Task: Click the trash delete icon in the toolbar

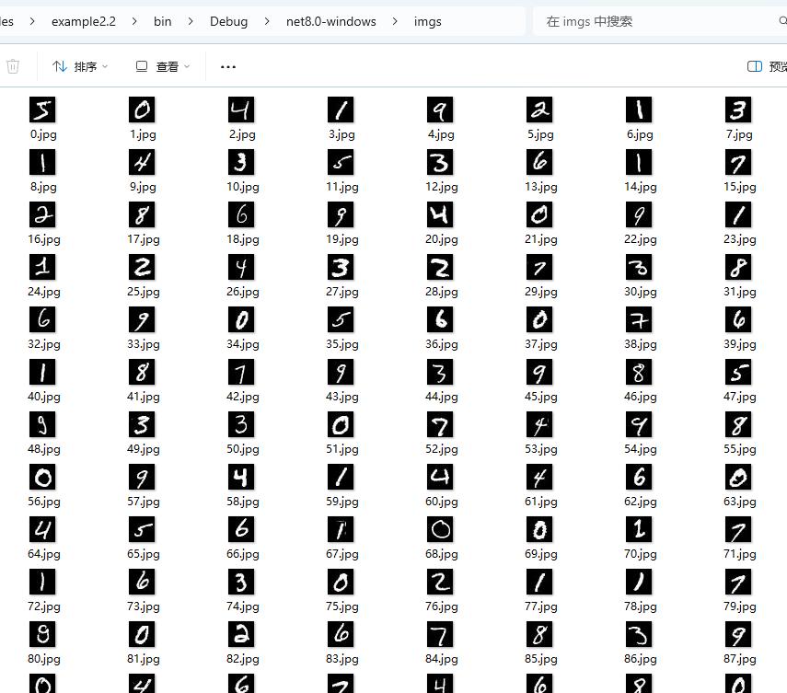Action: (13, 66)
